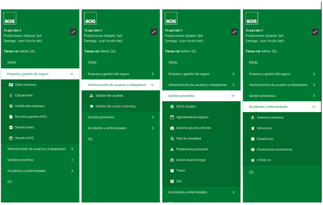Expand Empresa y gestión del seguro in second panel

(x=121, y=74)
